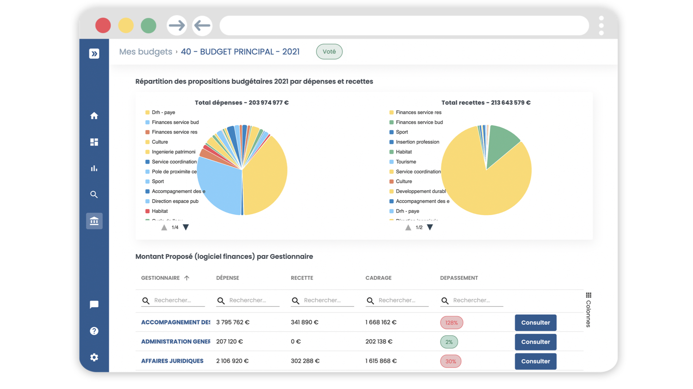The image size is (693, 389).
Task: Open the Colonnes column picker menu
Action: click(x=588, y=296)
